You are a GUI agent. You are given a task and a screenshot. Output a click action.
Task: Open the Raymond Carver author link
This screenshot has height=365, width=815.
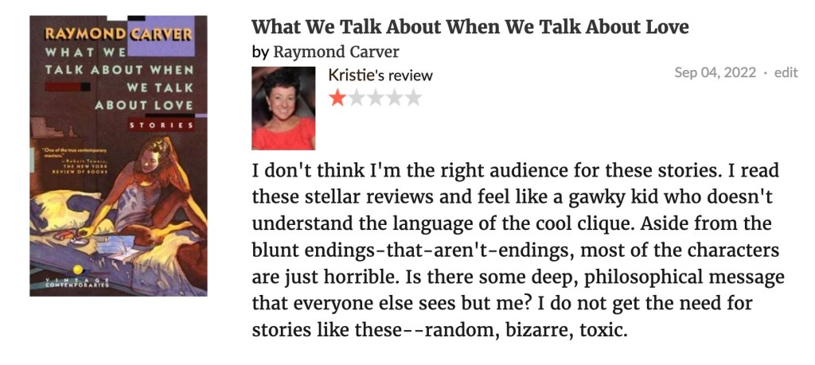coord(336,52)
